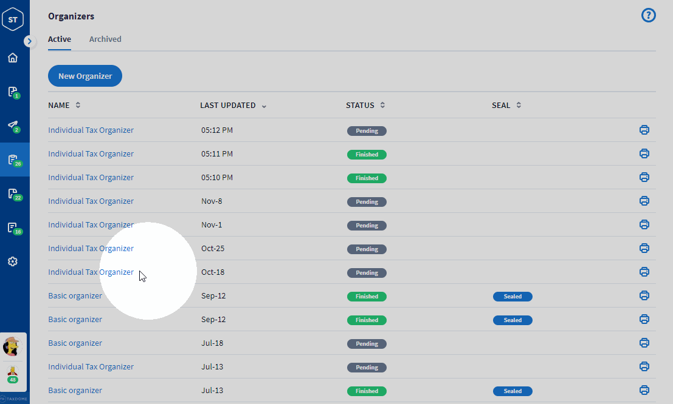673x404 pixels.
Task: Open Individual Tax Organizer updated 05:11 PM
Action: 91,153
